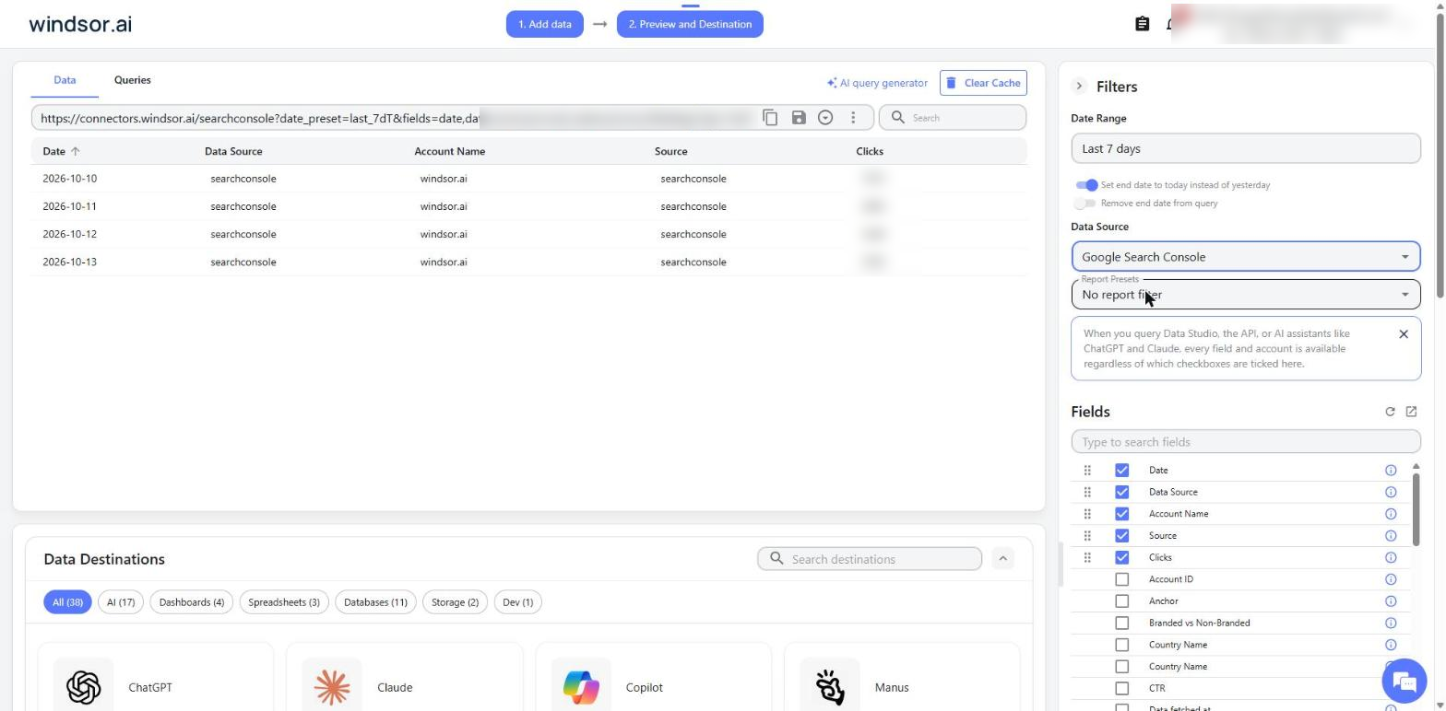Image resolution: width=1446 pixels, height=711 pixels.
Task: Collapse the Filters panel chevron
Action: coord(1079,87)
